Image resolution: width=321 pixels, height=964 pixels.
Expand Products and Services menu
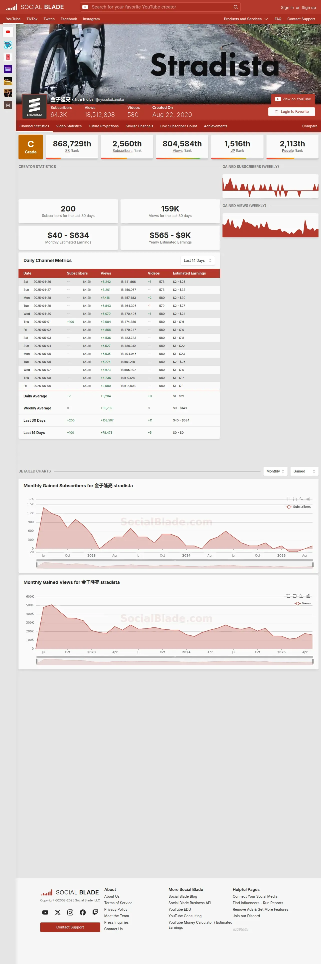[x=246, y=19]
